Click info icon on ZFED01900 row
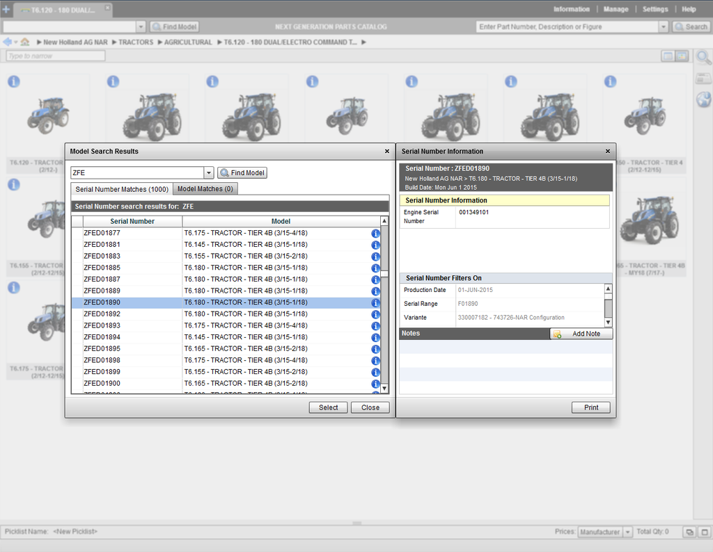Screen dimensions: 713x552 (x=375, y=384)
